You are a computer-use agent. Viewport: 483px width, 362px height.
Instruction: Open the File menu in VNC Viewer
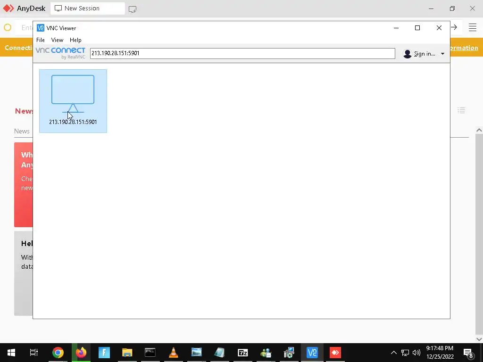(41, 40)
